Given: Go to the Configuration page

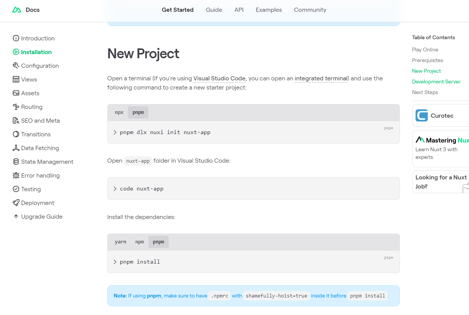Looking at the screenshot, I should click(40, 66).
